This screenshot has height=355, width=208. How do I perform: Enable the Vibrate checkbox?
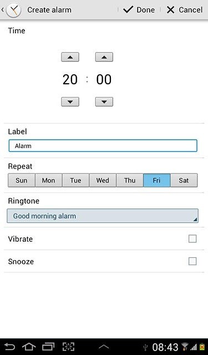[x=192, y=239]
